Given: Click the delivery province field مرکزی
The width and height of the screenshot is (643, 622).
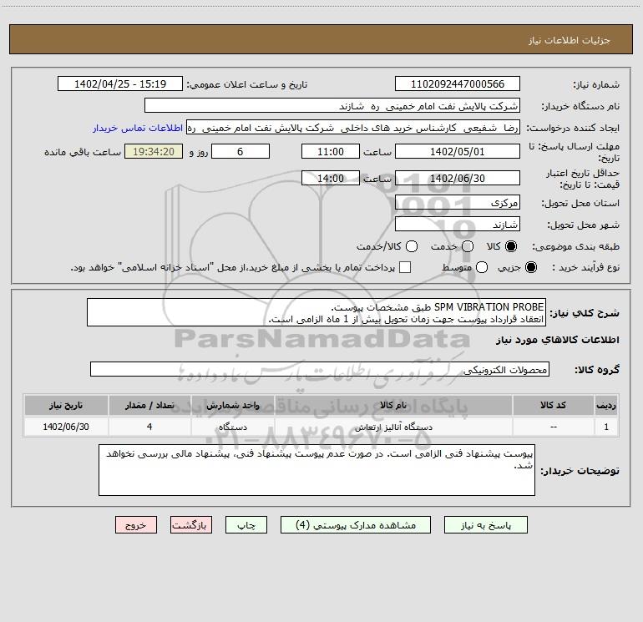Looking at the screenshot, I should click(458, 202).
